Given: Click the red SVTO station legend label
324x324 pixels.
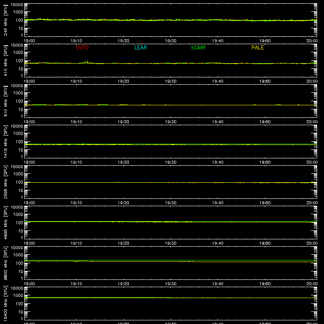Looking at the screenshot, I should tap(82, 47).
